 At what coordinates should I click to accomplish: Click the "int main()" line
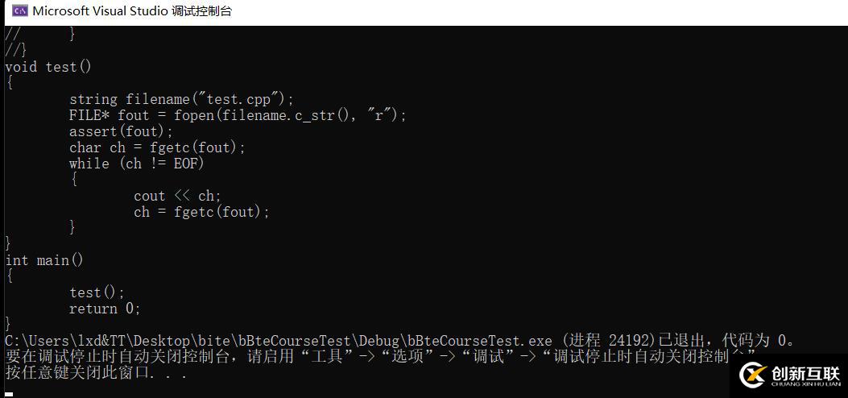pos(44,260)
